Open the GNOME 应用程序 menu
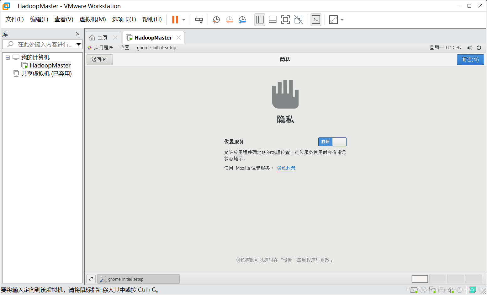 tap(100, 48)
